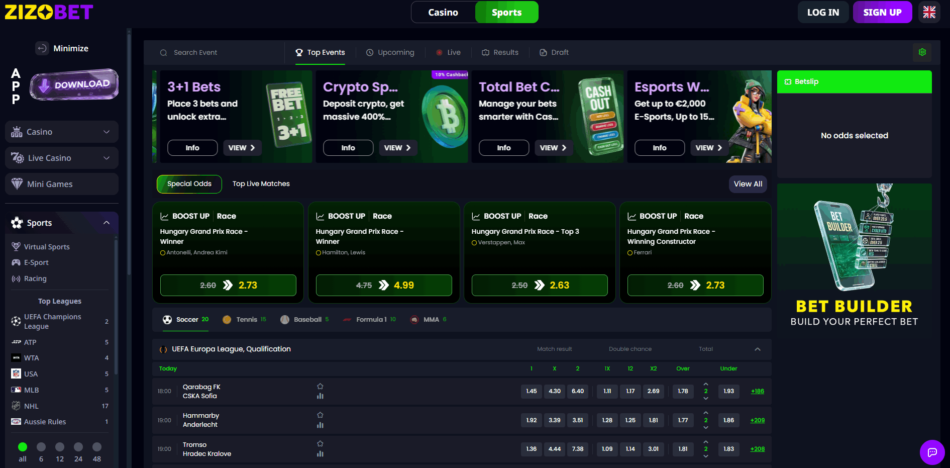Click the Virtual Sports trophy icon
Viewport: 950px width, 468px height.
tap(16, 246)
